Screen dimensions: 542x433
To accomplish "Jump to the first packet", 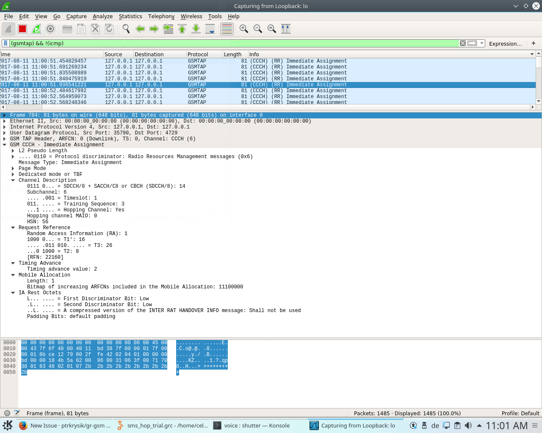I will point(182,29).
